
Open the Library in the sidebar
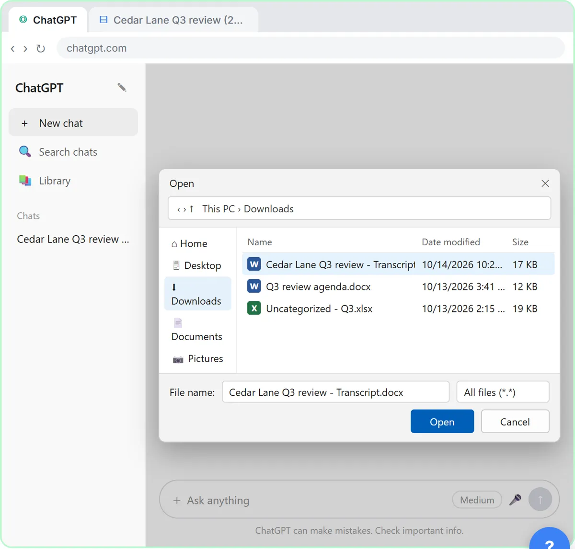(x=73, y=181)
